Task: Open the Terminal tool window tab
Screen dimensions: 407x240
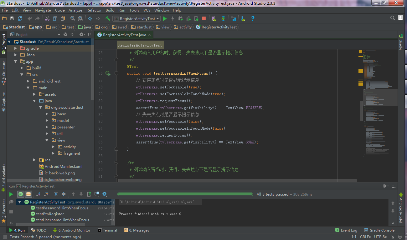Action: point(107,230)
